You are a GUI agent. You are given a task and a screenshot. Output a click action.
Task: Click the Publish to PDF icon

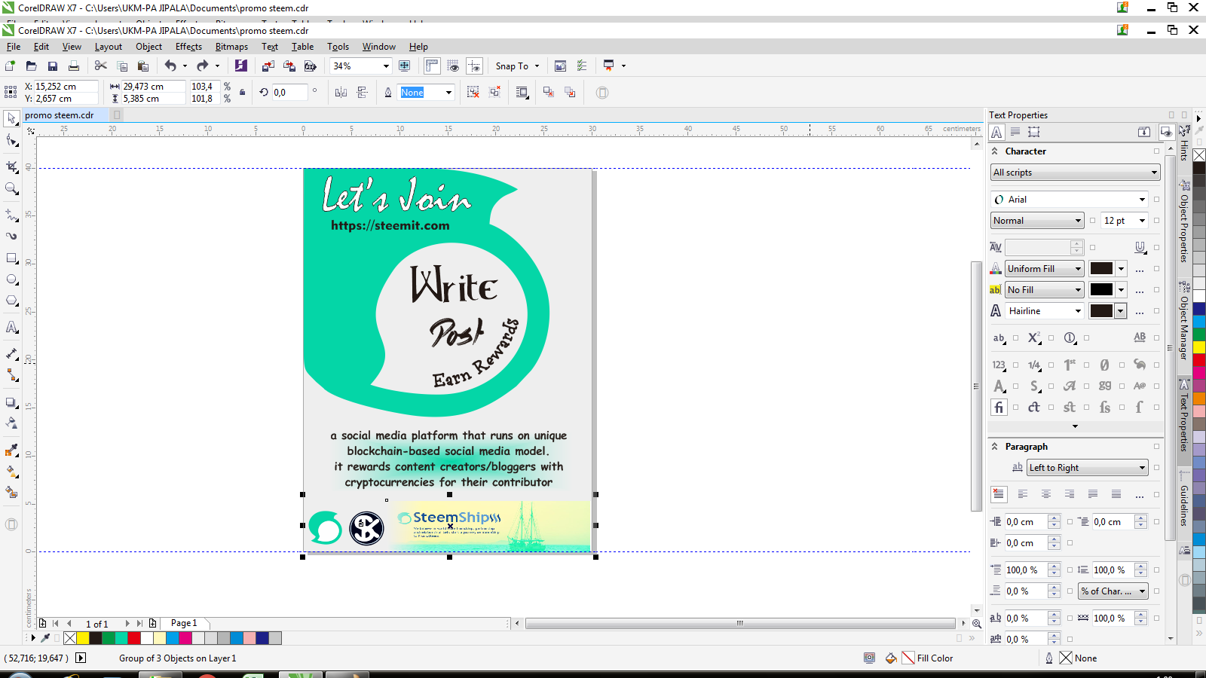tap(310, 66)
